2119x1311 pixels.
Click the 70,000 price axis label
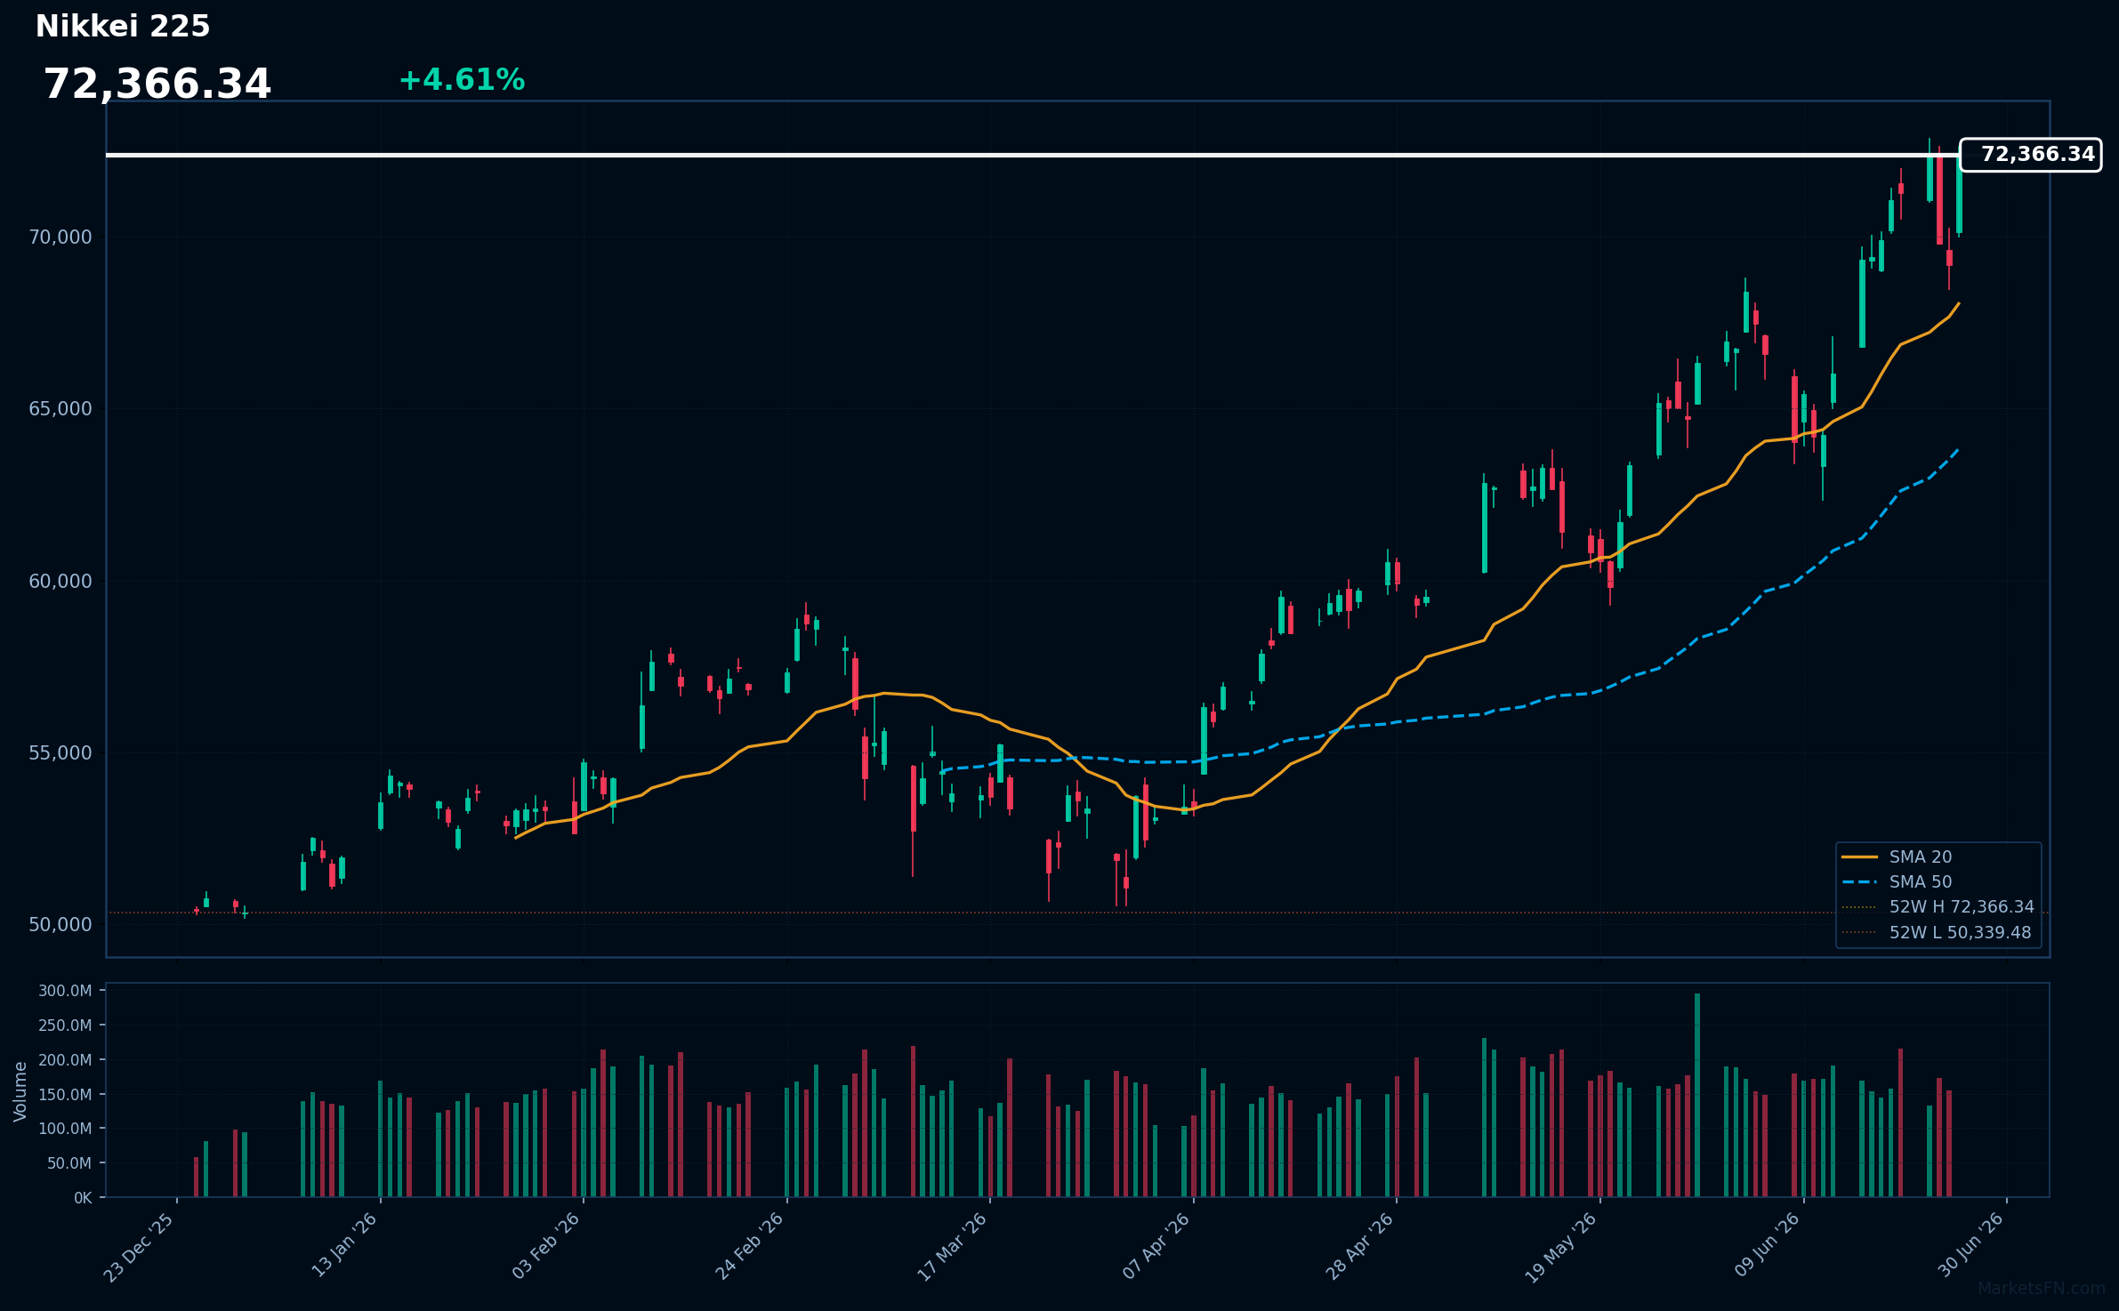(60, 237)
